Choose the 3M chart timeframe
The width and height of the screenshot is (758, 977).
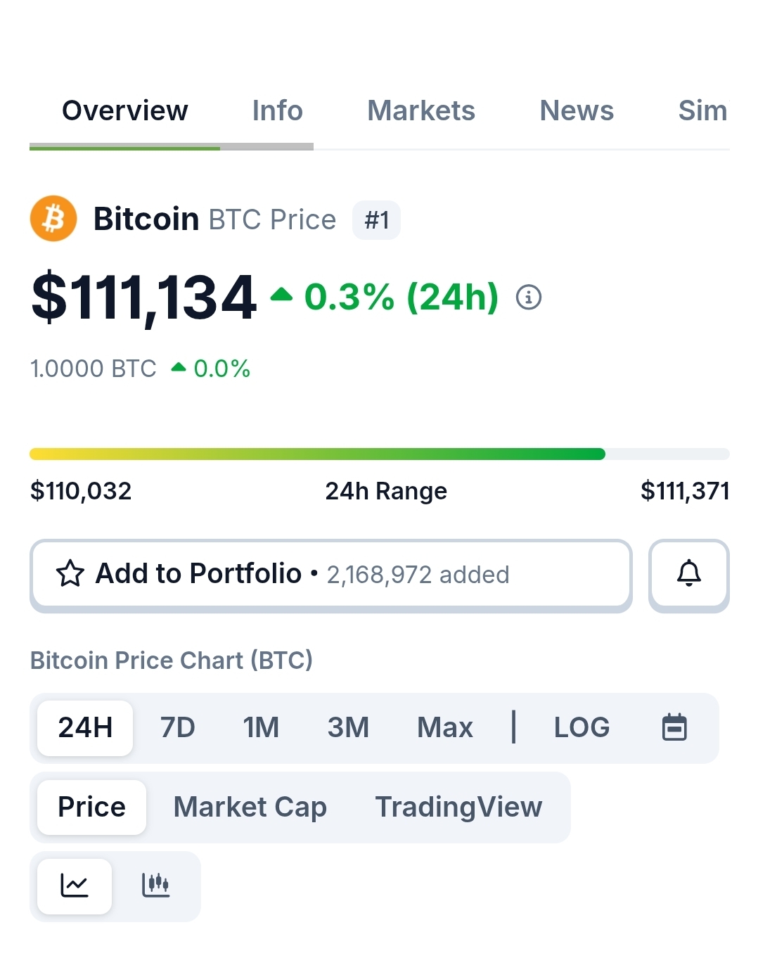348,727
